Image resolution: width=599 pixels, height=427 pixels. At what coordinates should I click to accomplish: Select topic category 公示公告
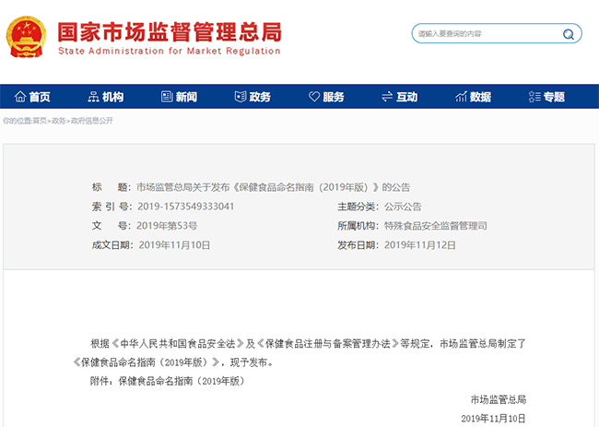point(403,207)
